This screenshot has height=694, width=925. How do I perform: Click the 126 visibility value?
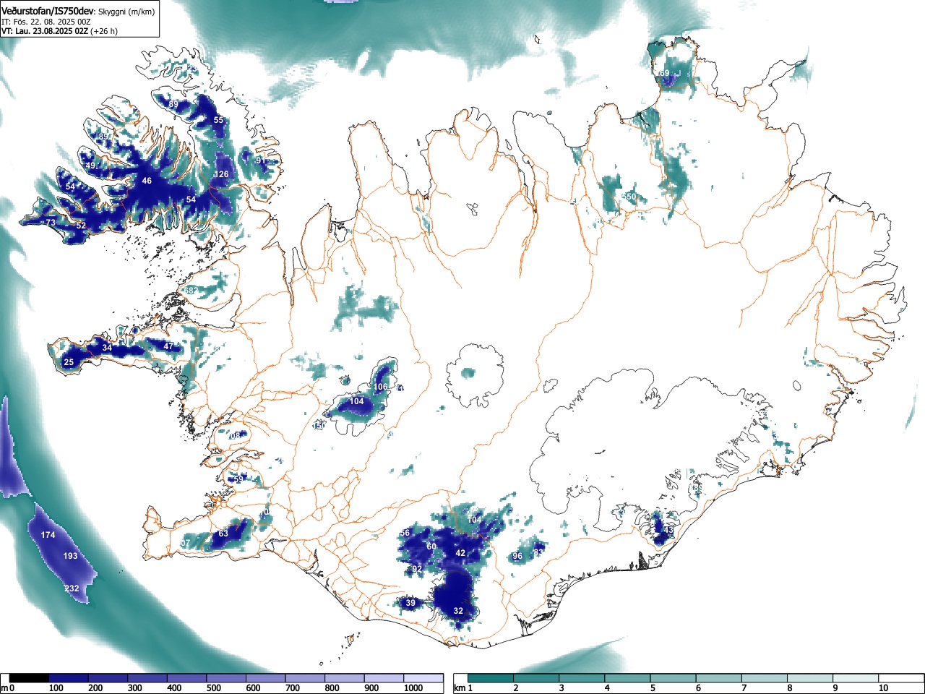(222, 174)
